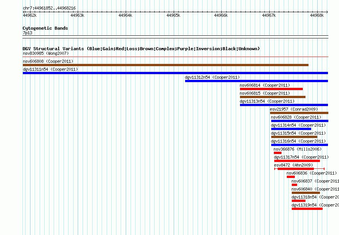The height and width of the screenshot is (235, 339).
Task: Select the 7p13 cytogenetic band label
Action: (x=27, y=33)
